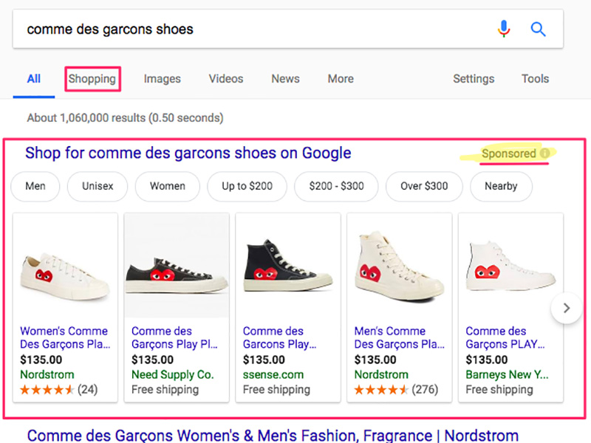Open ssense.com product title link
Image resolution: width=591 pixels, height=443 pixels.
(x=280, y=337)
